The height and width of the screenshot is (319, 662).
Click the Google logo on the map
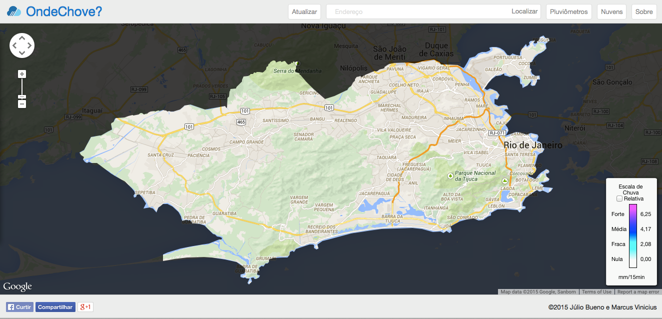point(17,286)
